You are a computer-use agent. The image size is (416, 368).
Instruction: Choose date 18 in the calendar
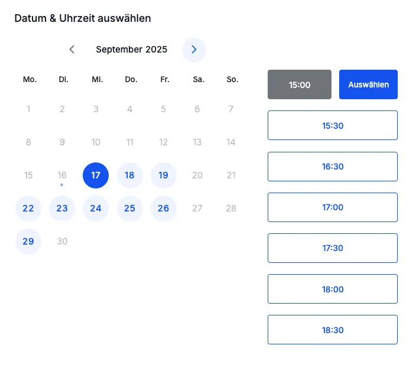point(129,175)
